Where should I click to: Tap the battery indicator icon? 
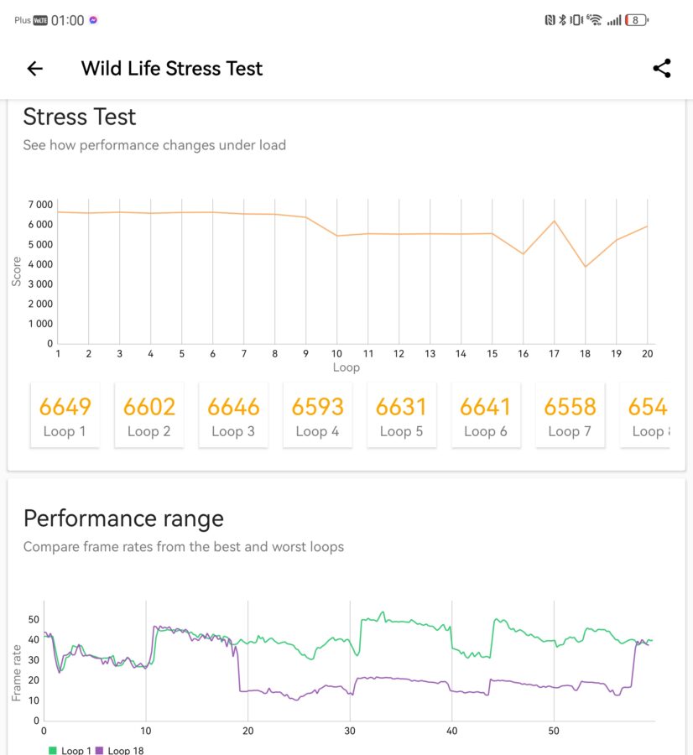[x=637, y=20]
